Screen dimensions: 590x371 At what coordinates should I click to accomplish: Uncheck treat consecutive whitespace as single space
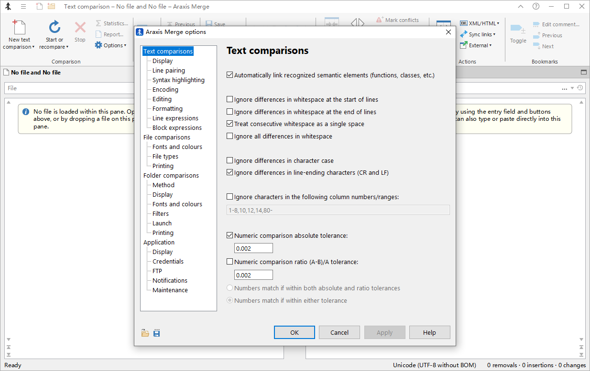tap(230, 124)
